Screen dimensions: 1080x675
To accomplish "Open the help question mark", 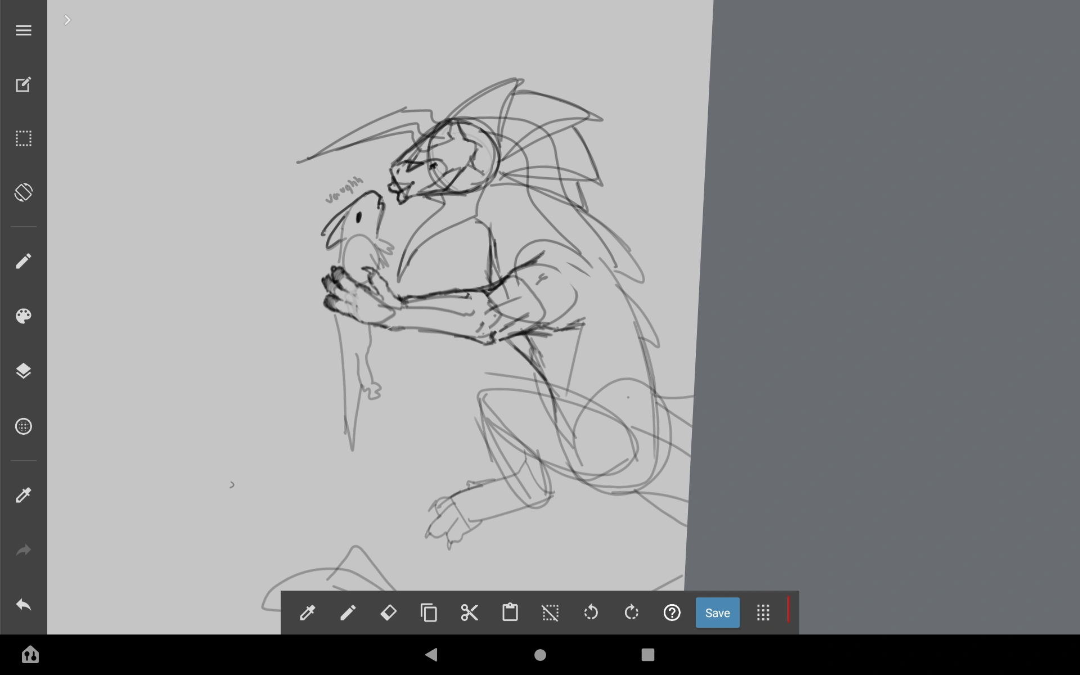I will (672, 613).
